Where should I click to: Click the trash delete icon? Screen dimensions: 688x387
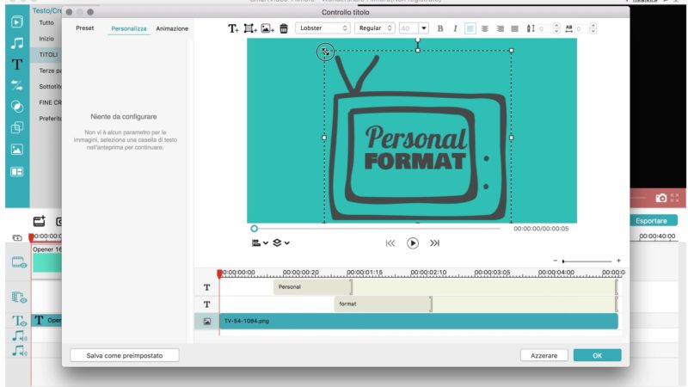point(284,28)
